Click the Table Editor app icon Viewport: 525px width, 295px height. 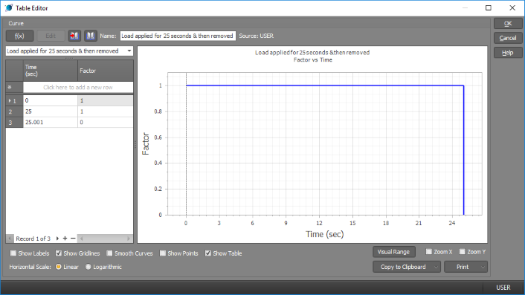pos(9,7)
